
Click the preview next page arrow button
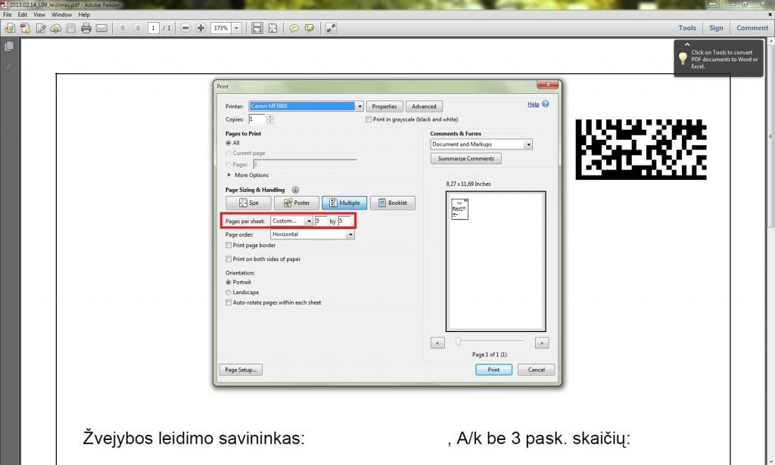(x=542, y=343)
